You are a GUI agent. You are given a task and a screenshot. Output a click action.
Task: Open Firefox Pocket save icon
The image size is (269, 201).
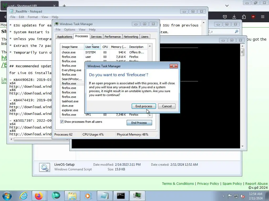click(x=225, y=17)
